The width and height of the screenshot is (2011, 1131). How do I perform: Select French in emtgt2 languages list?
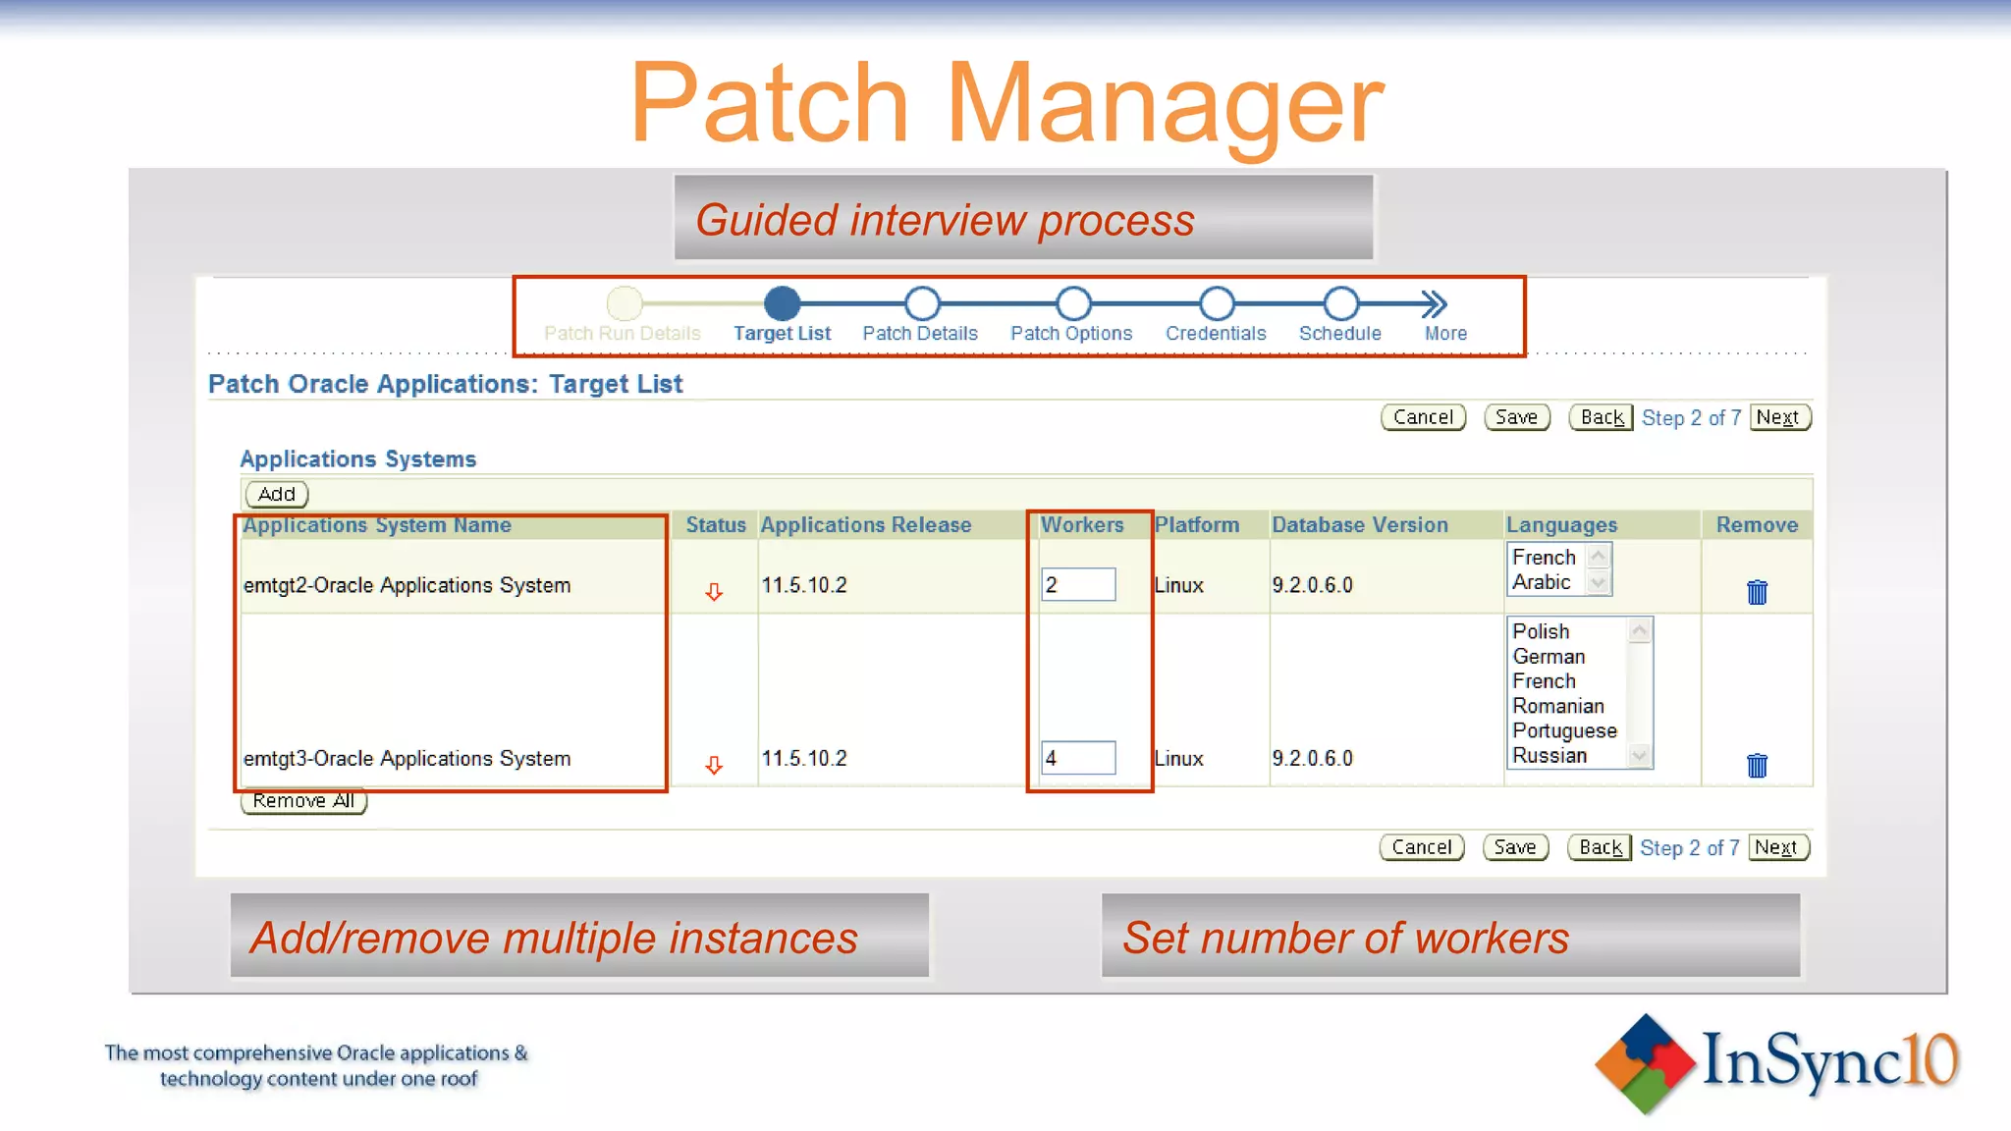pyautogui.click(x=1544, y=557)
